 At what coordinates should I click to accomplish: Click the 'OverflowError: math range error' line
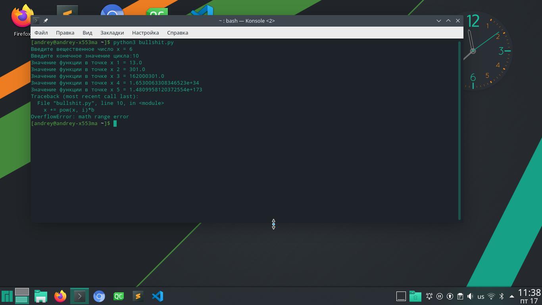click(x=80, y=116)
